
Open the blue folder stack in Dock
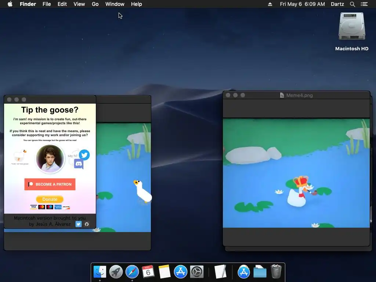click(x=260, y=272)
